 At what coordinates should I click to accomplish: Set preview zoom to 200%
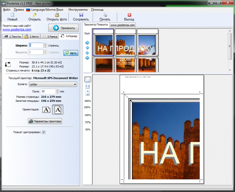click(x=87, y=107)
